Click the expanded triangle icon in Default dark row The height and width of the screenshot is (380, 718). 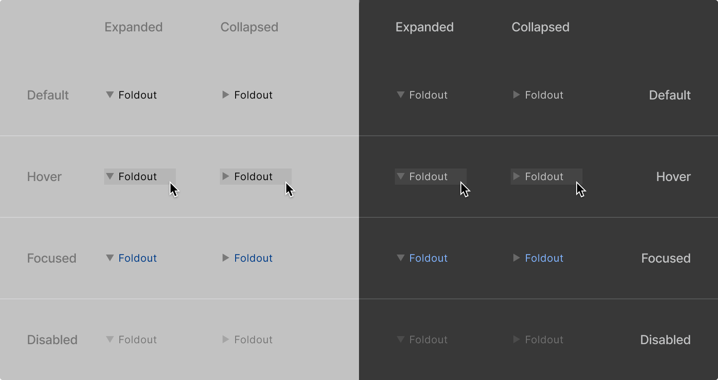pos(400,95)
